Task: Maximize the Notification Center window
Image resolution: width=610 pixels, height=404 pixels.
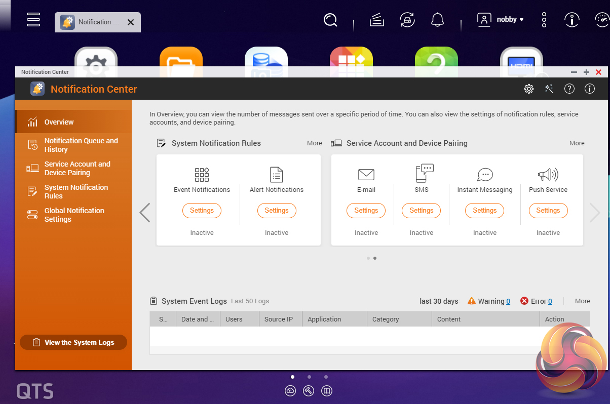Action: coord(586,72)
